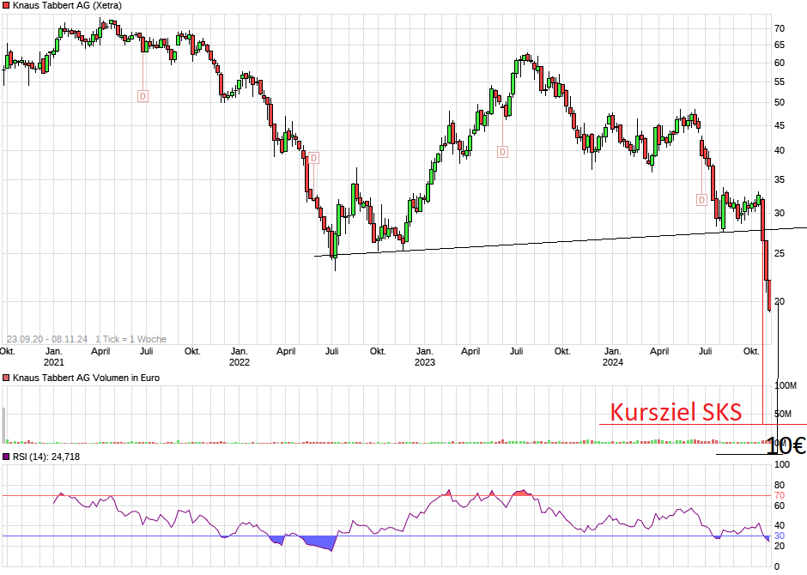807x575 pixels.
Task: Click the dividend D marker near July 2024
Action: (701, 200)
